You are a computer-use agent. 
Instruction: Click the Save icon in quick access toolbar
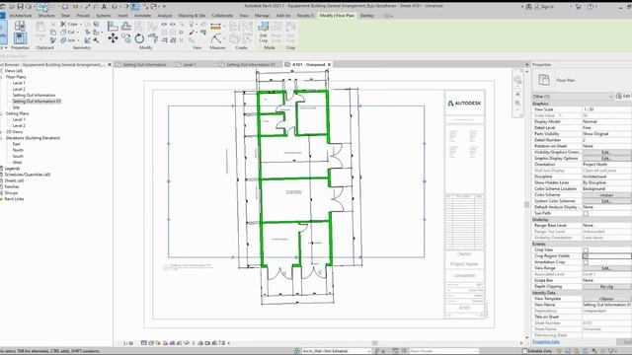20,7
